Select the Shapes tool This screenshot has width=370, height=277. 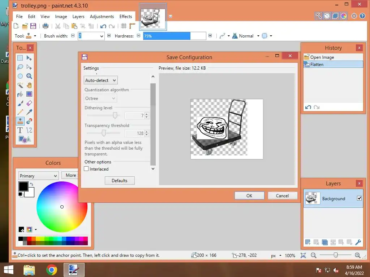tap(24, 139)
